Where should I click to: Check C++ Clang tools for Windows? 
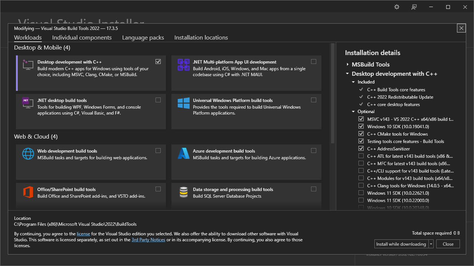coord(361,185)
